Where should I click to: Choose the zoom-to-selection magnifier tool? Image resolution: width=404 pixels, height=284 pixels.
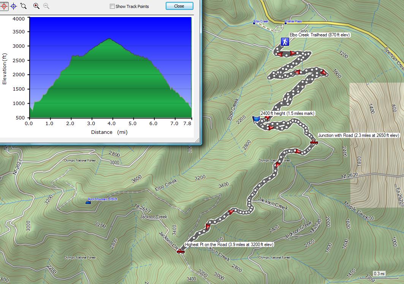point(24,6)
